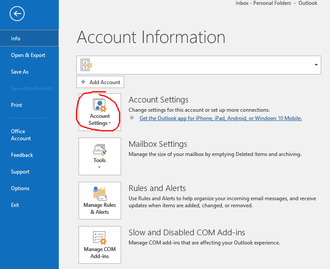Click the mailbox folder icon in account selector
This screenshot has height=269, width=330.
point(86,65)
